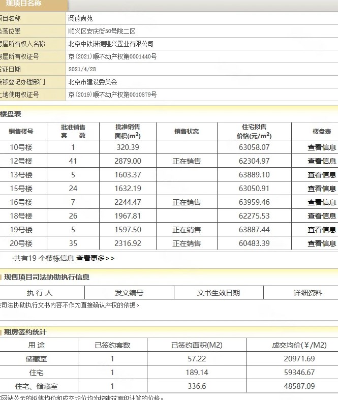The height and width of the screenshot is (400, 338).
Task: Click 现售项目司法协助执行信息 section heading
Action: pyautogui.click(x=47, y=277)
